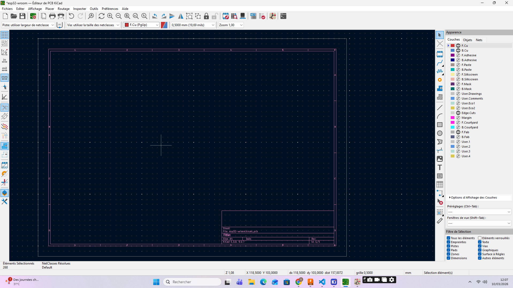This screenshot has width=513, height=288.
Task: Print the board with the printer icon
Action: click(52, 16)
